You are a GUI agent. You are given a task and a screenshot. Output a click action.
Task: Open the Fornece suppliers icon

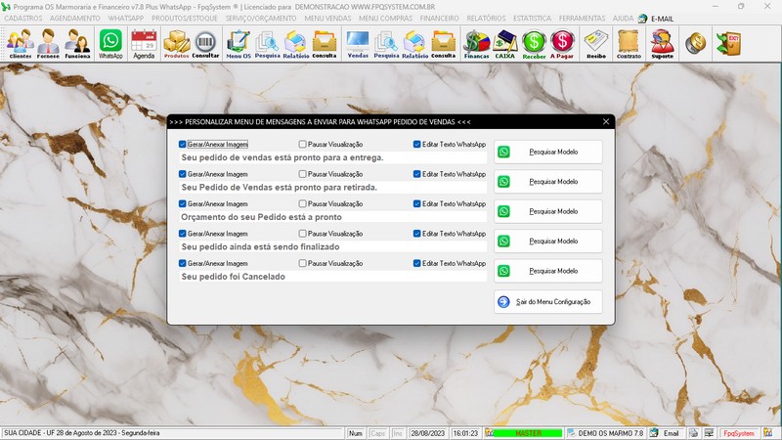click(48, 44)
